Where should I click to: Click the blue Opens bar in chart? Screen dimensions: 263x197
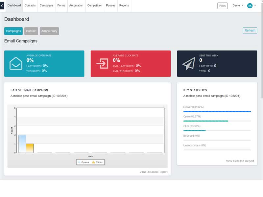[22, 144]
